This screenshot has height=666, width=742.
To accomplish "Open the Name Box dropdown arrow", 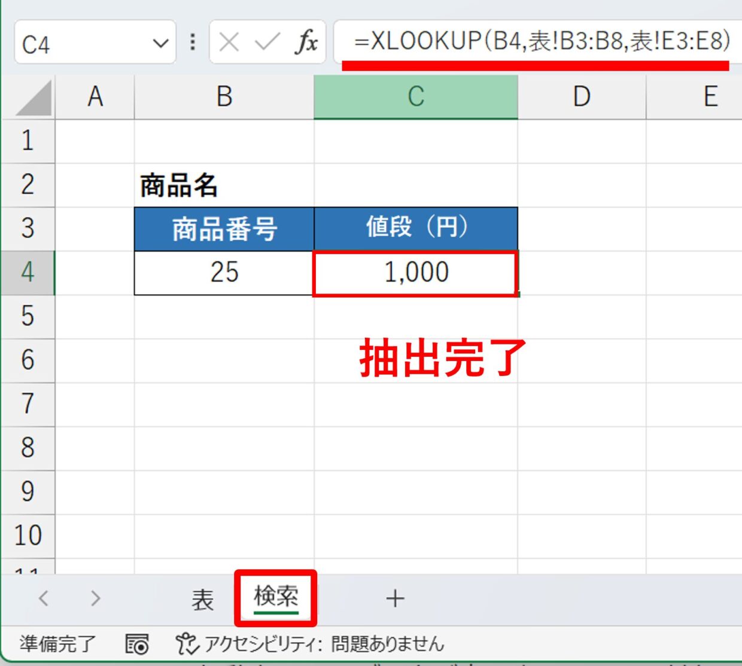I will (160, 43).
